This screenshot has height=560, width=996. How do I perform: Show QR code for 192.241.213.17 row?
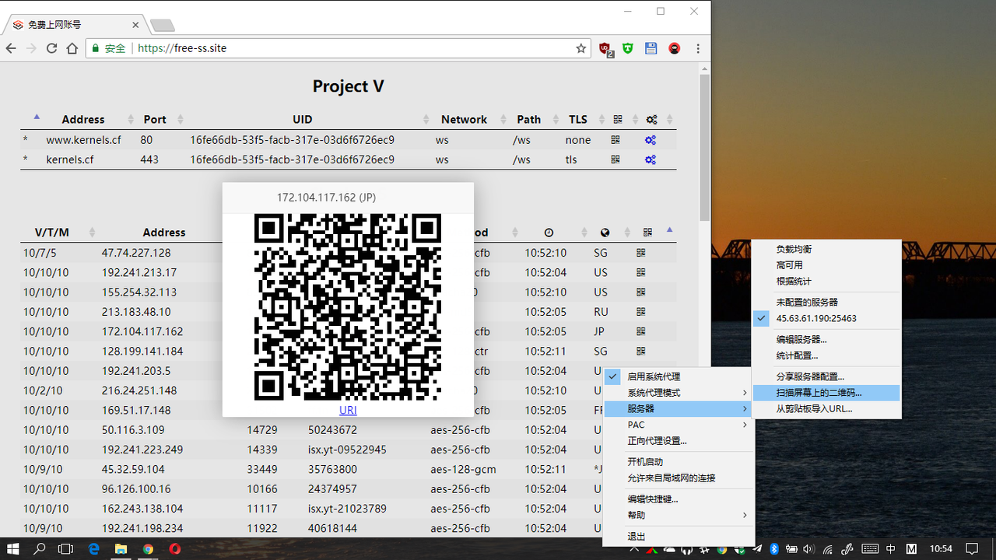[x=641, y=272]
